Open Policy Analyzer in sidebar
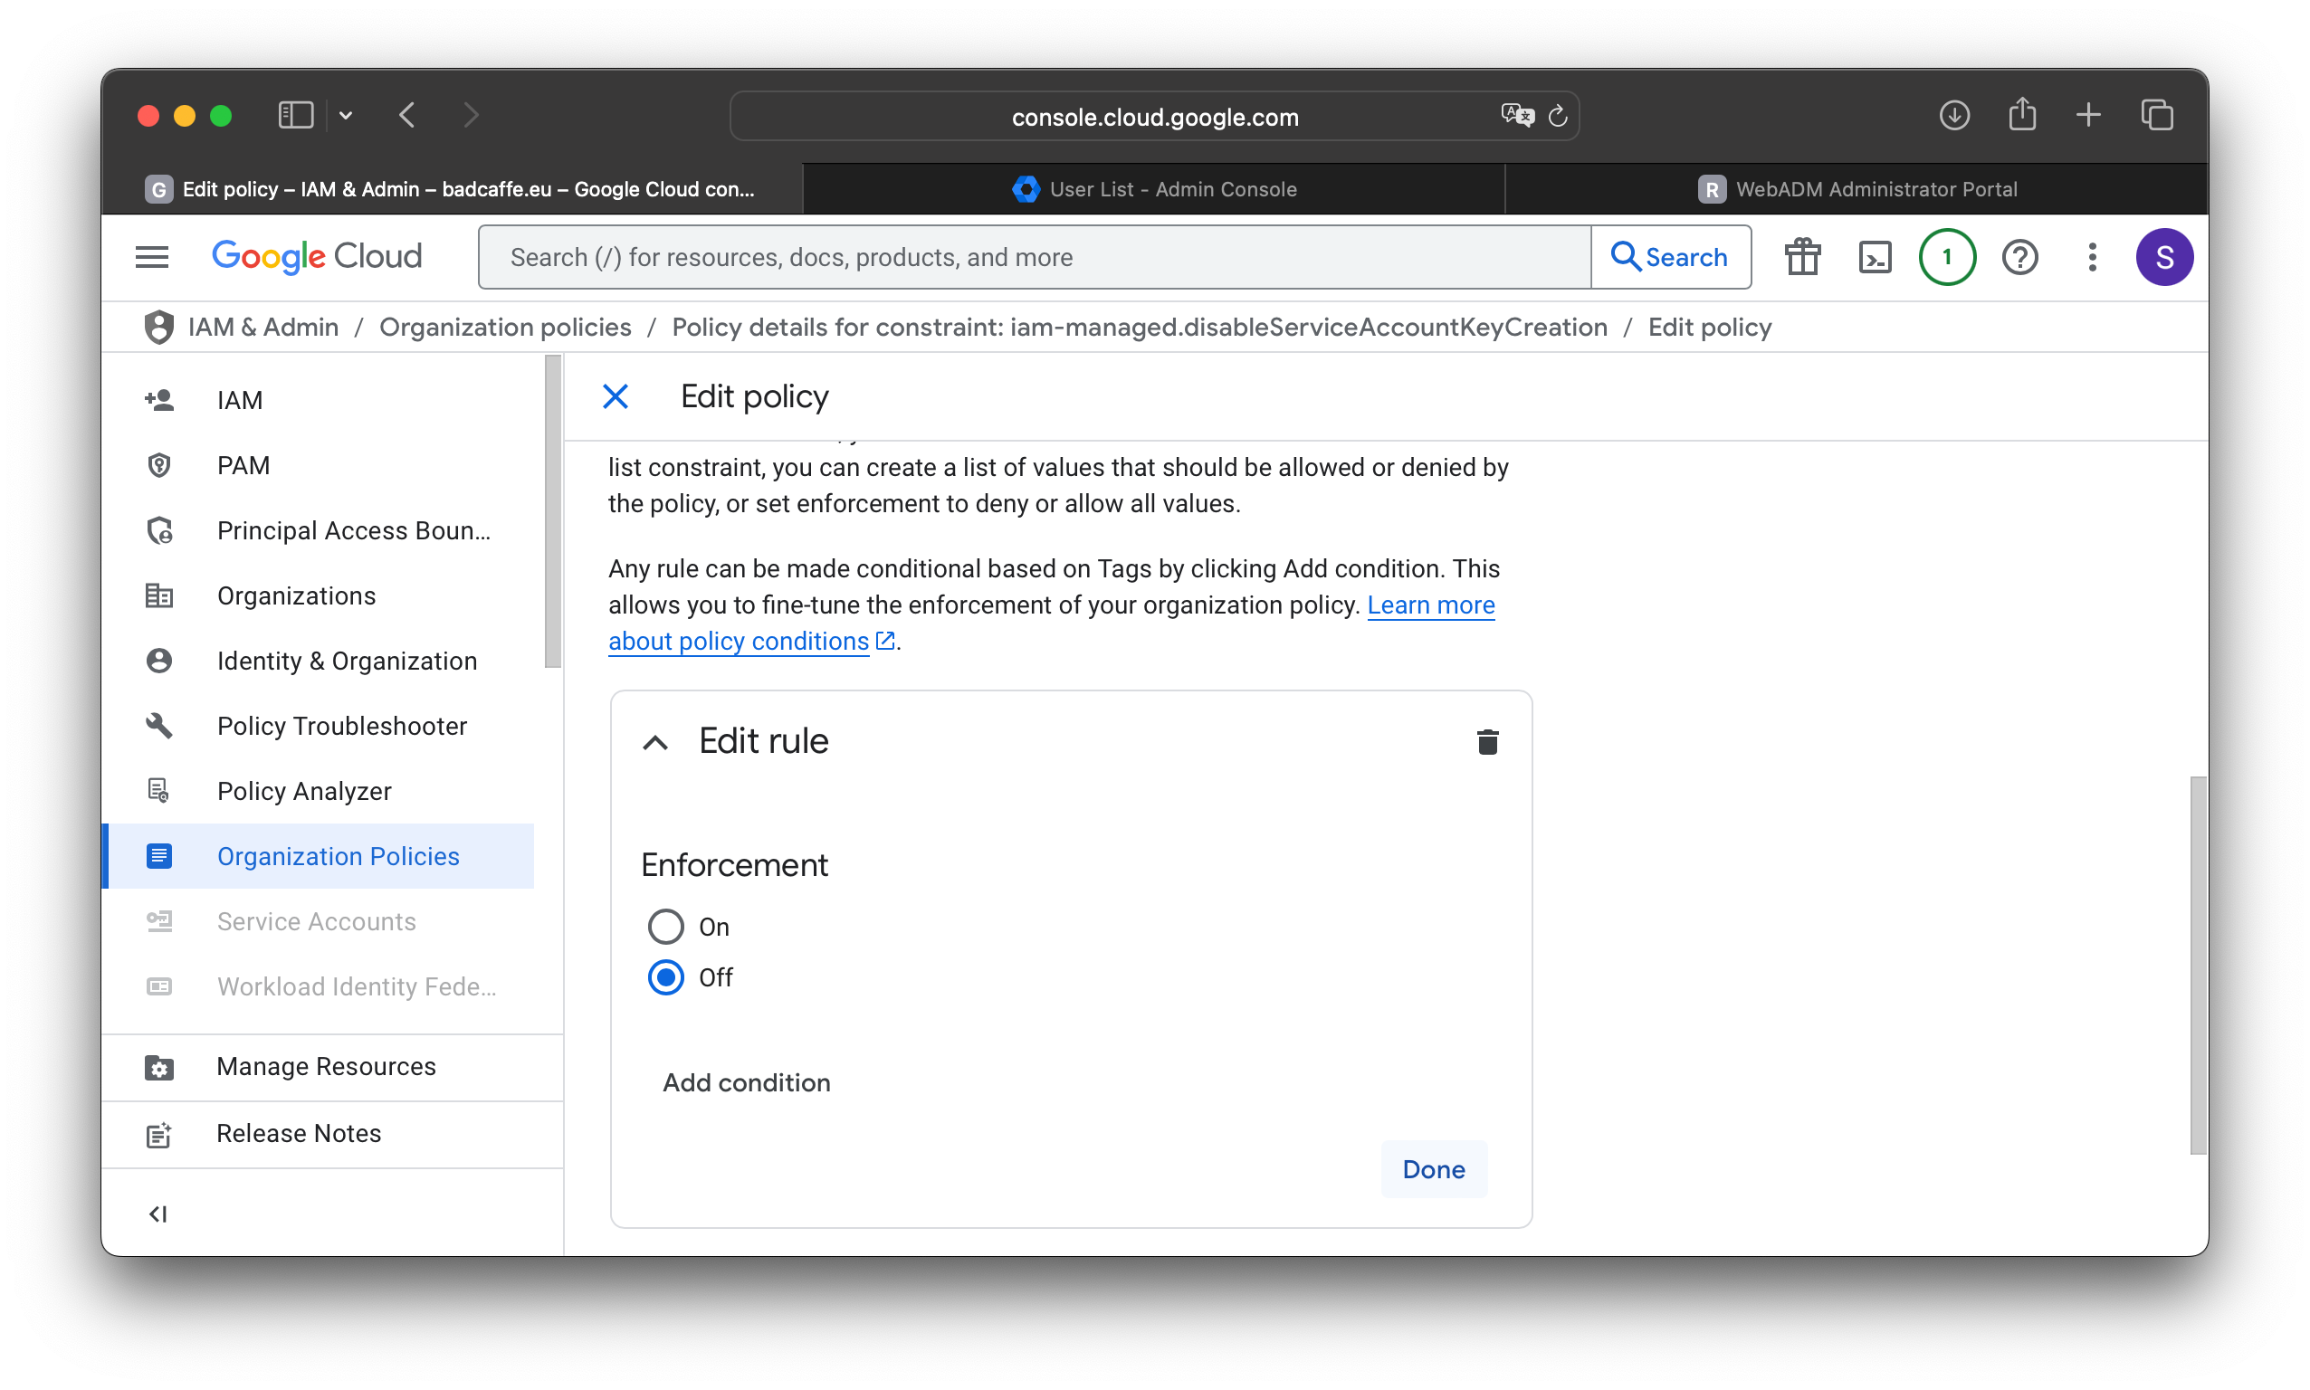The image size is (2310, 1390). tap(319, 791)
